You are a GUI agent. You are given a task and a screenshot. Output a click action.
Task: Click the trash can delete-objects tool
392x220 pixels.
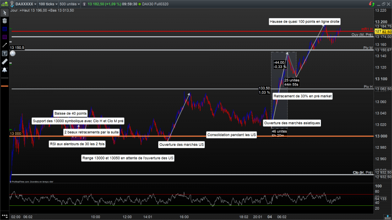[4, 21]
